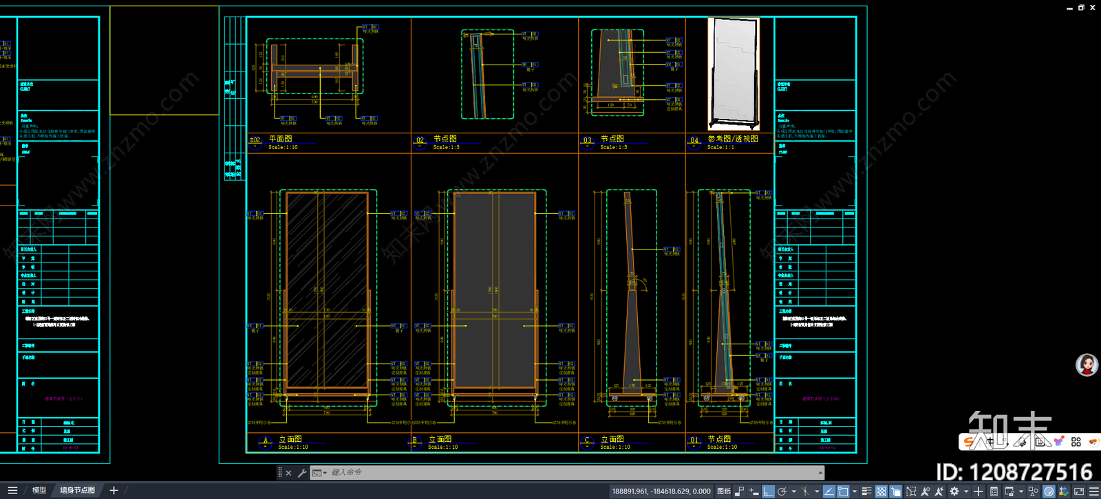Open polar tracking angle dropdown
Viewport: 1101px width, 499px height.
tap(793, 492)
